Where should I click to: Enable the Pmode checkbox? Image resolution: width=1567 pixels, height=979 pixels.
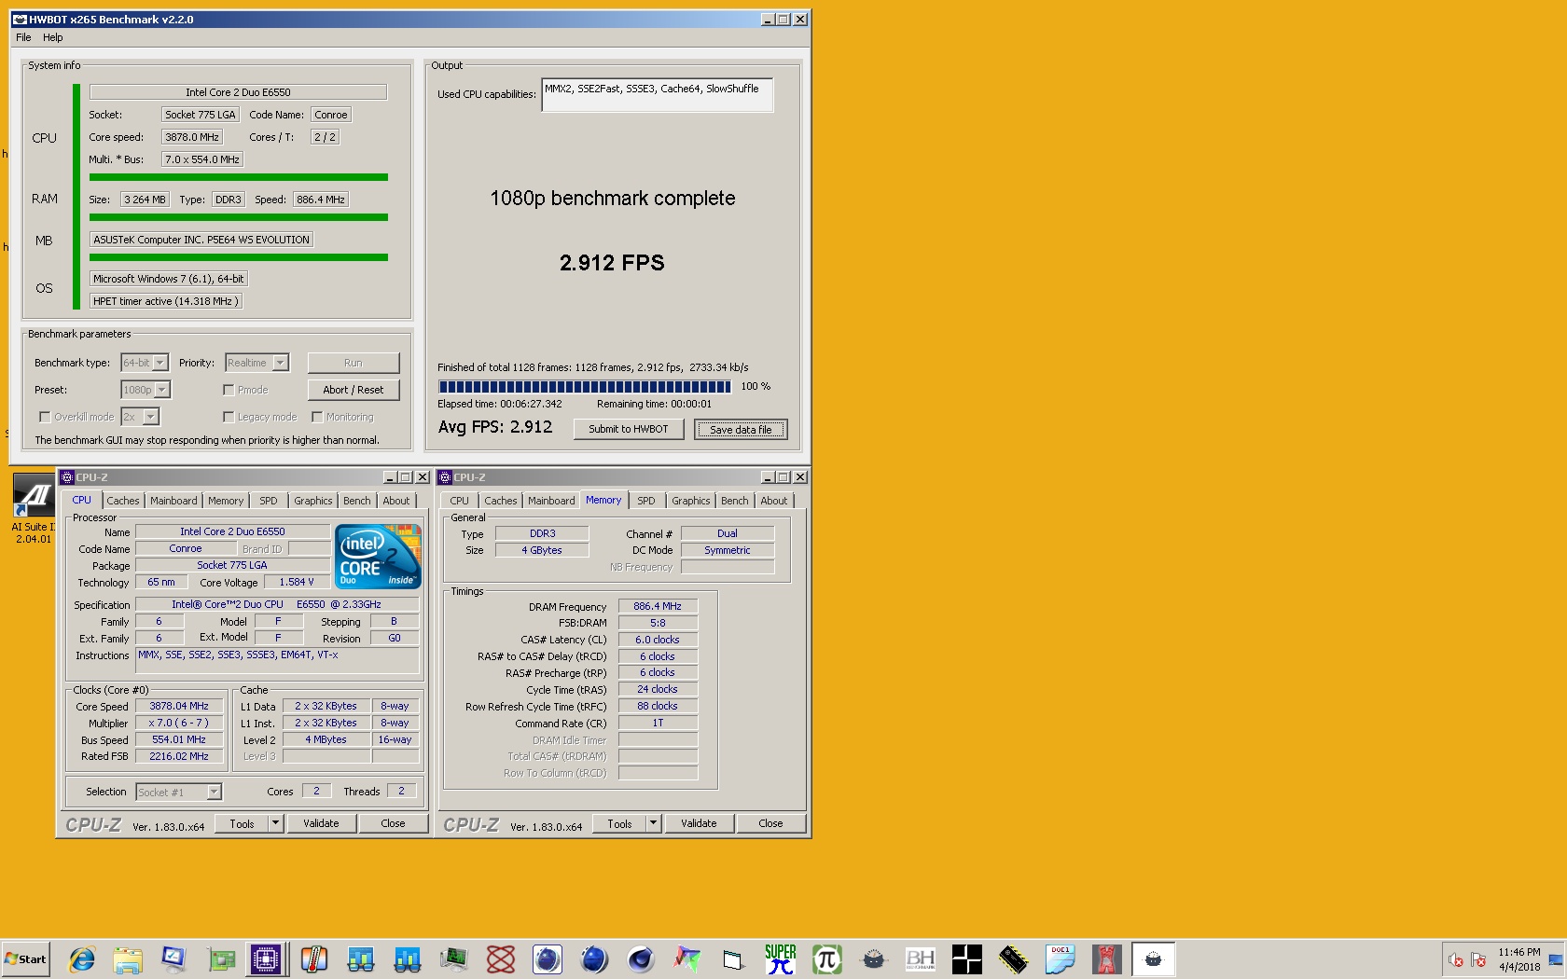pyautogui.click(x=229, y=390)
